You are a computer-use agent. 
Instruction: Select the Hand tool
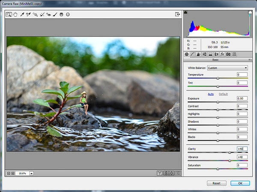(15, 14)
